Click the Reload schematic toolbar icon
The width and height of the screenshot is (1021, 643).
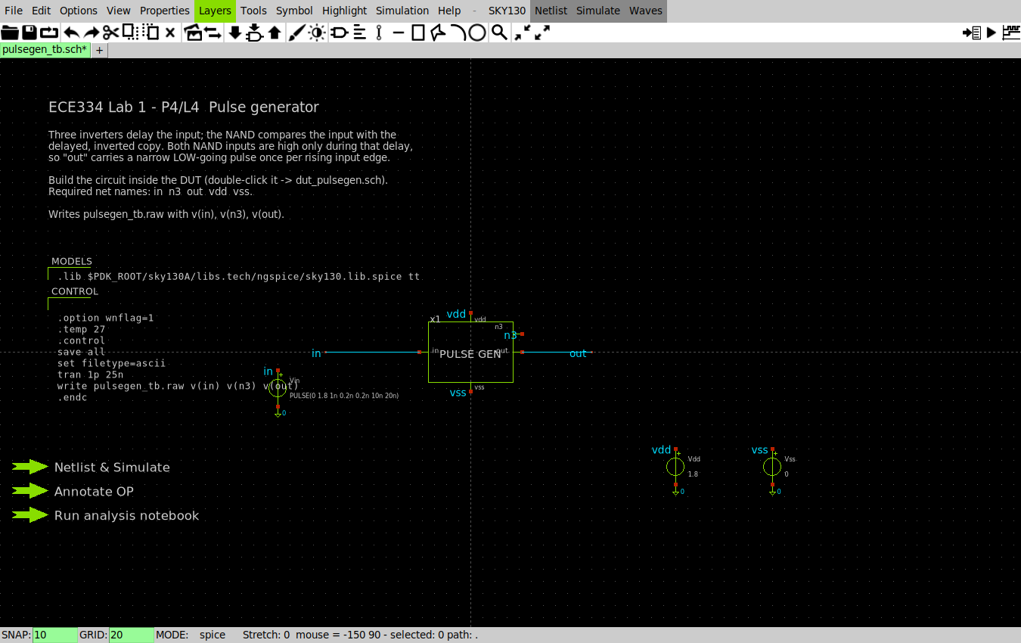pos(49,33)
